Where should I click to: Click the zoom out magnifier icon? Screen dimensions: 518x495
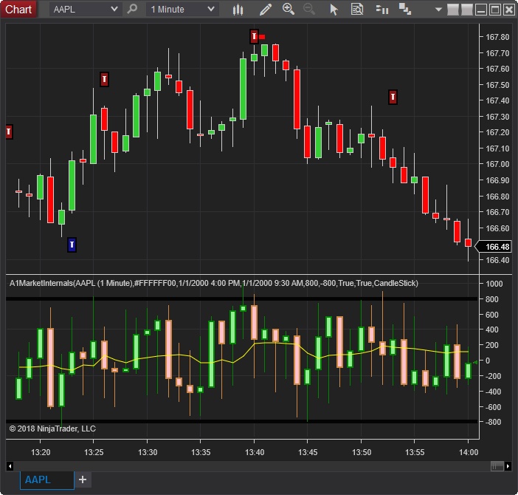[x=309, y=9]
